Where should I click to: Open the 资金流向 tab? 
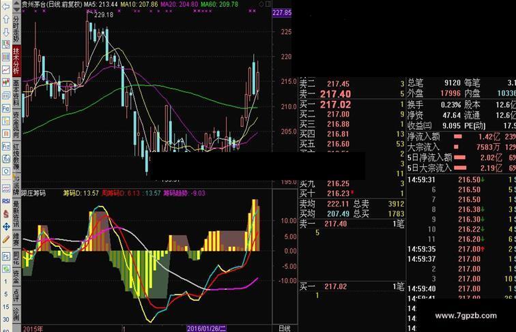click(x=16, y=125)
